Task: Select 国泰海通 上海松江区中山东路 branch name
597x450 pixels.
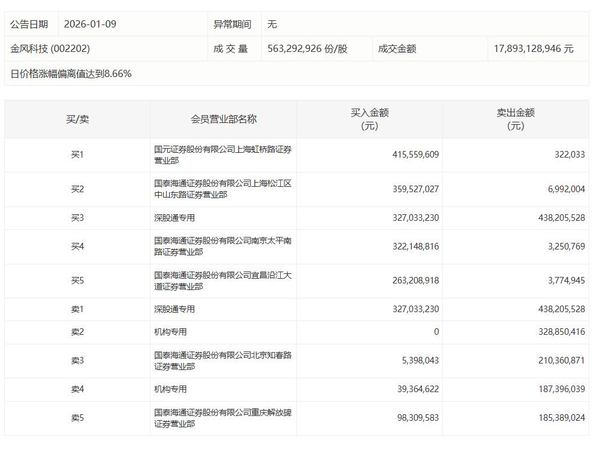Action: coord(223,189)
